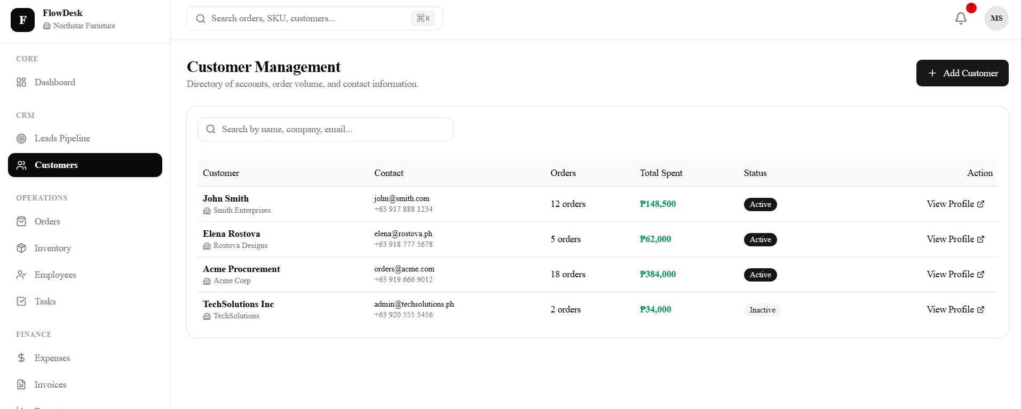Viewport: 1021px width, 409px height.
Task: Click the Total Spent column header
Action: (x=661, y=173)
